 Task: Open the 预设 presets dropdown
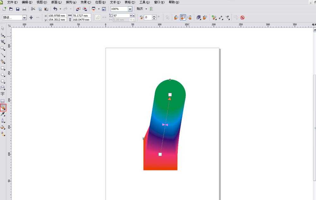click(24, 17)
